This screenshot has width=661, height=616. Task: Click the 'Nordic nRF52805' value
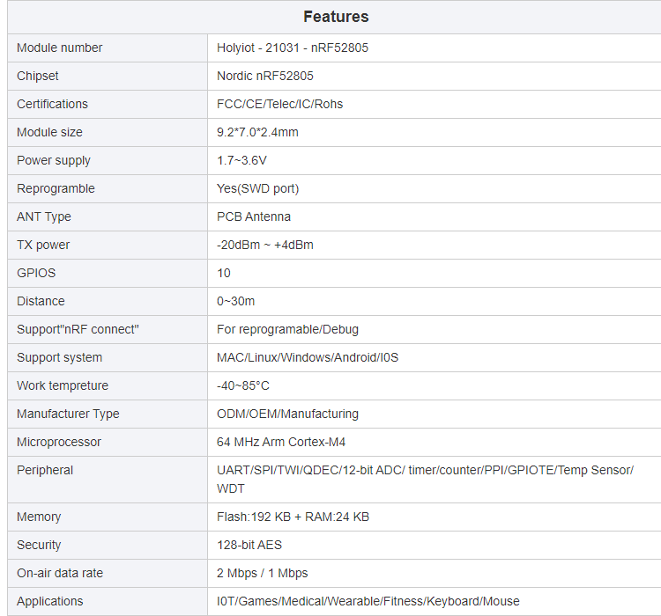pos(265,76)
